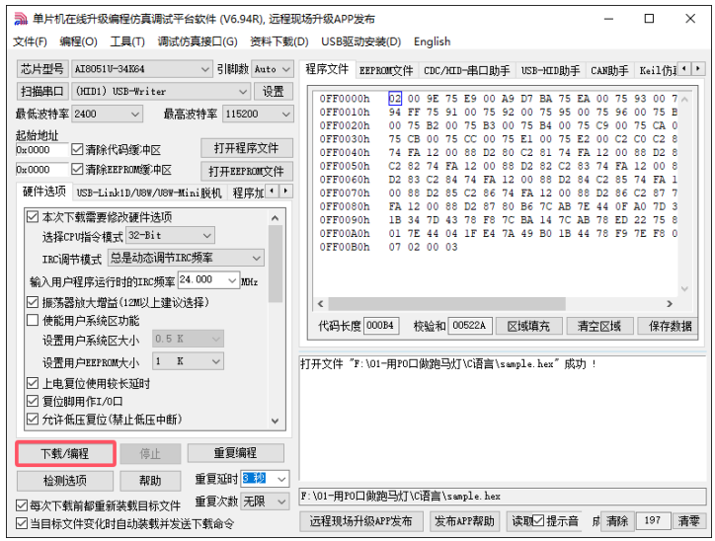Image resolution: width=715 pixels, height=541 pixels.
Task: Click the code start address 0x0000 field
Action: (x=41, y=149)
